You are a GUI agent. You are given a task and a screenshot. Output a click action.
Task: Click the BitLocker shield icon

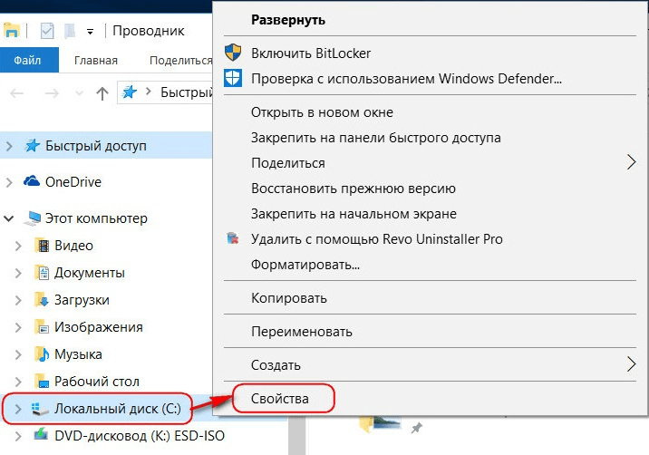(233, 53)
